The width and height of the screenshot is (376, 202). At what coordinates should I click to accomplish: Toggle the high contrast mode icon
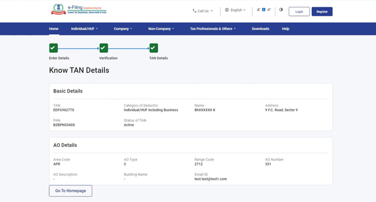(281, 10)
